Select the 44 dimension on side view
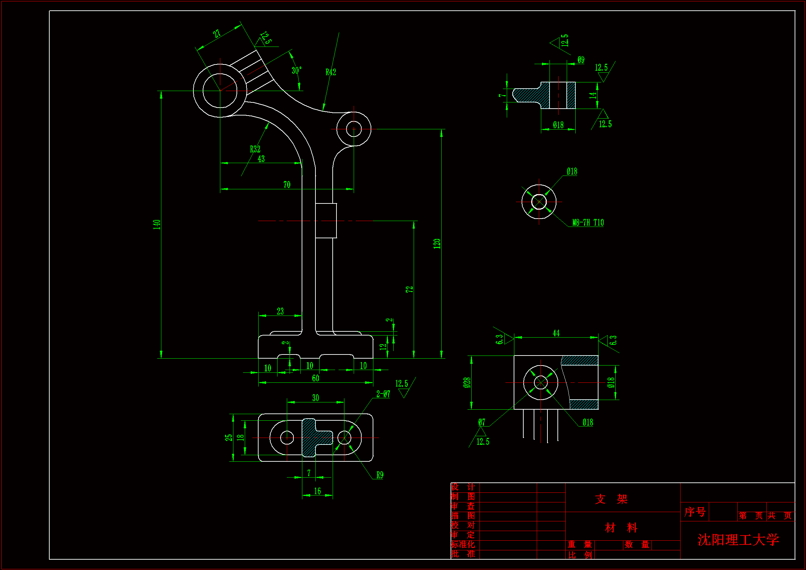This screenshot has width=806, height=570. click(556, 333)
